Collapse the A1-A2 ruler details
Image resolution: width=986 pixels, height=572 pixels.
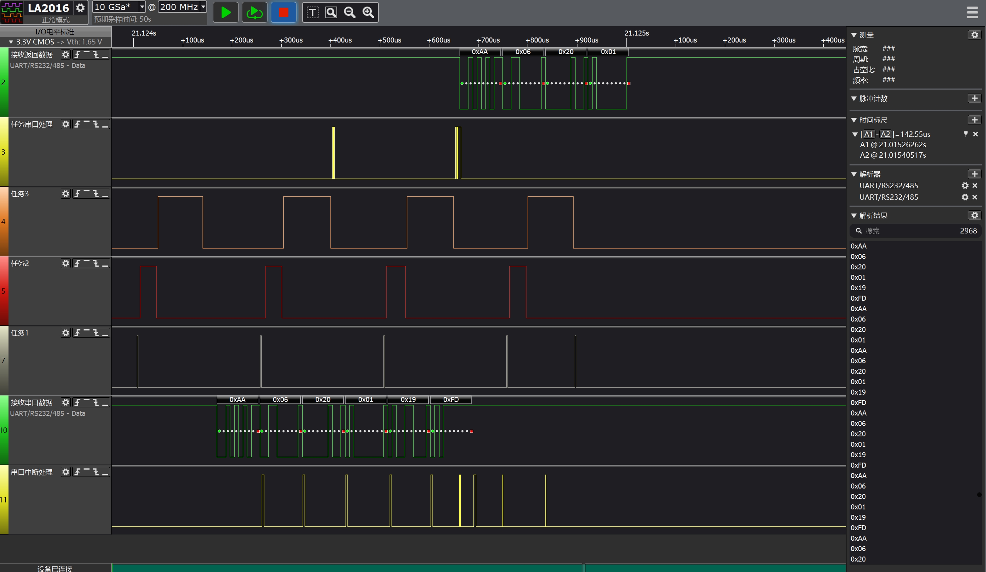pyautogui.click(x=855, y=134)
